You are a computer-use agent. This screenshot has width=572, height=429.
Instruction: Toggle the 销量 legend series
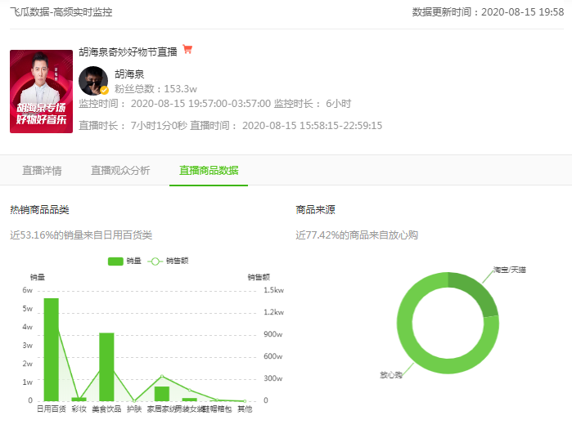pos(124,261)
